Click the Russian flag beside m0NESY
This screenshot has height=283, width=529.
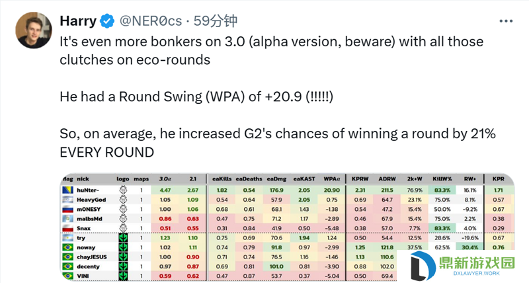68,209
